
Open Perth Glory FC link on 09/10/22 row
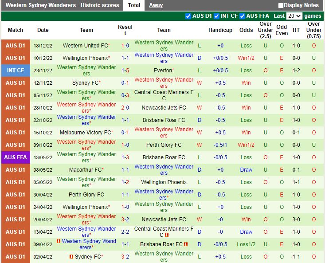164,145
